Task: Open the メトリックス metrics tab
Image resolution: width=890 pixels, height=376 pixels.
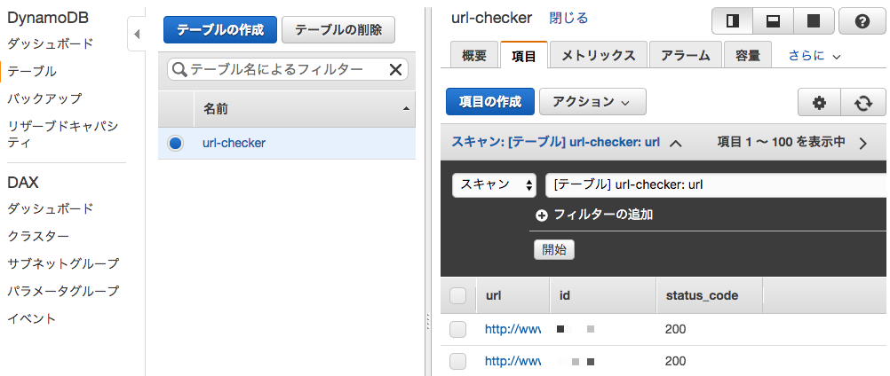Action: (x=599, y=55)
